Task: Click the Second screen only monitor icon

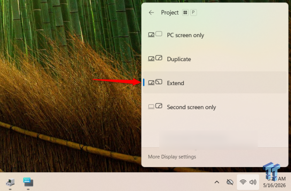Action: click(155, 106)
